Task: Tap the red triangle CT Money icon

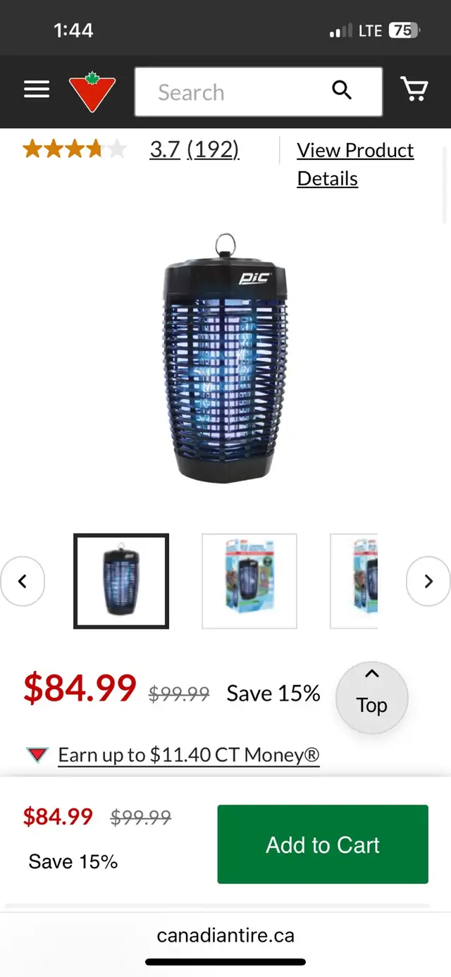Action: (x=37, y=756)
